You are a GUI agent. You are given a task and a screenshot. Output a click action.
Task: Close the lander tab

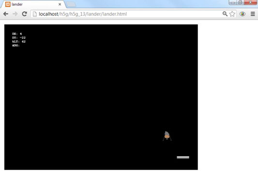[x=60, y=4]
